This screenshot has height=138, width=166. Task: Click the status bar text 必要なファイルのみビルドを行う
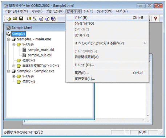tap(23, 132)
